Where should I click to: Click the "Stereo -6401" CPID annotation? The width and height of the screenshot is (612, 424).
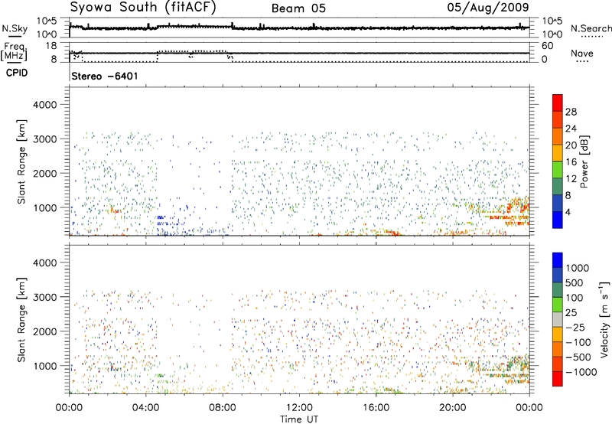[x=105, y=76]
